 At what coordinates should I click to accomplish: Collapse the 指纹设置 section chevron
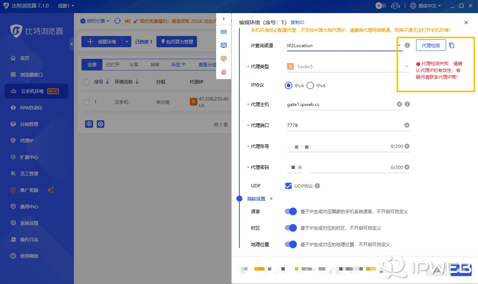271,199
